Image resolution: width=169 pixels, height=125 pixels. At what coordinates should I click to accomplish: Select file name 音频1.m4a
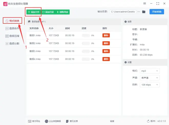click(35, 35)
